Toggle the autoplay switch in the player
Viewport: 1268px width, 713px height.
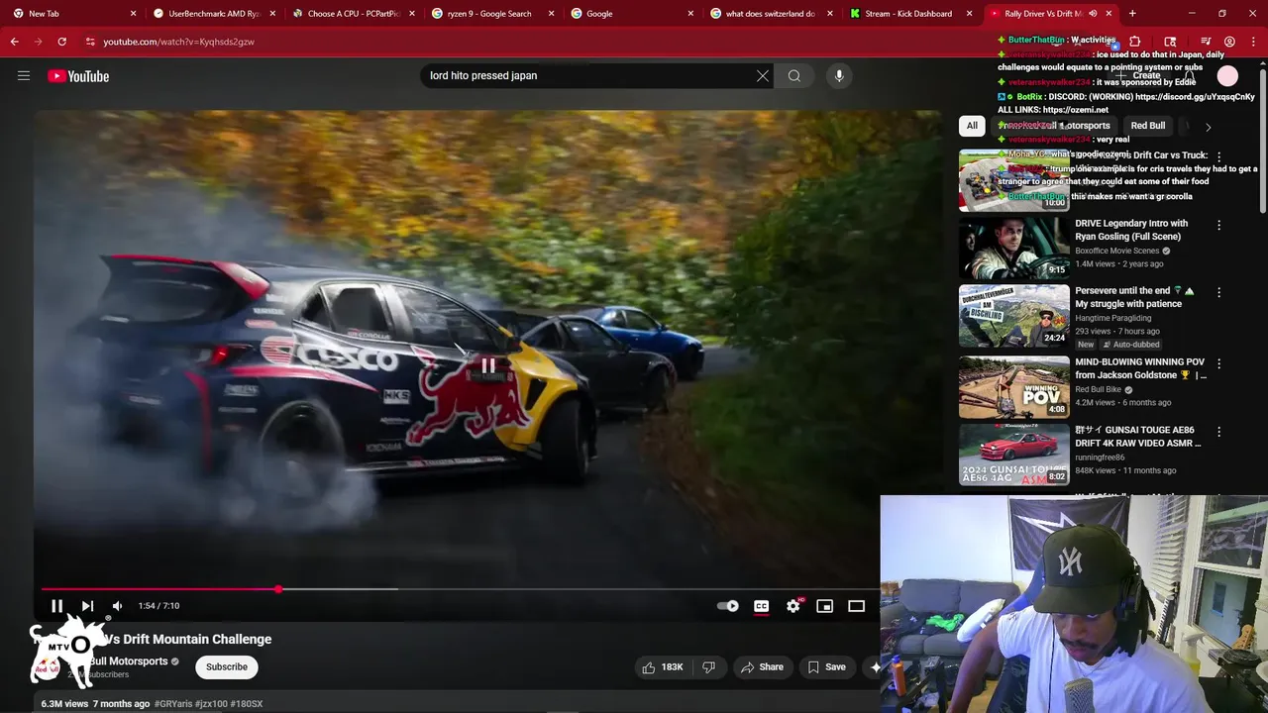tap(728, 606)
